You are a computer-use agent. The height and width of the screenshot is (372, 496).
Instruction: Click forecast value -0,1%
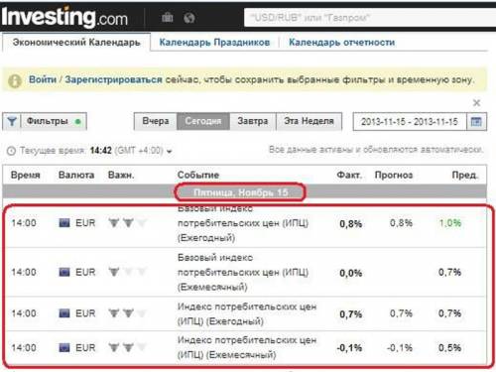pos(400,348)
